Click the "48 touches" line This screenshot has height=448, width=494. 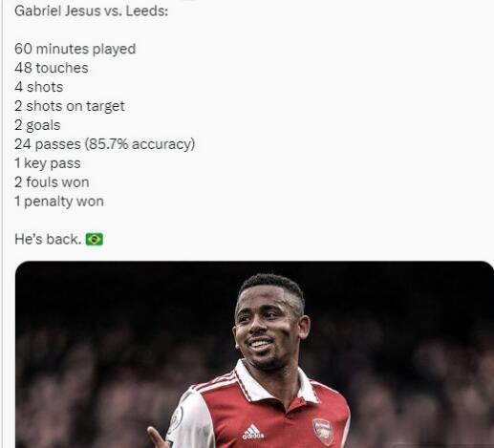click(52, 68)
